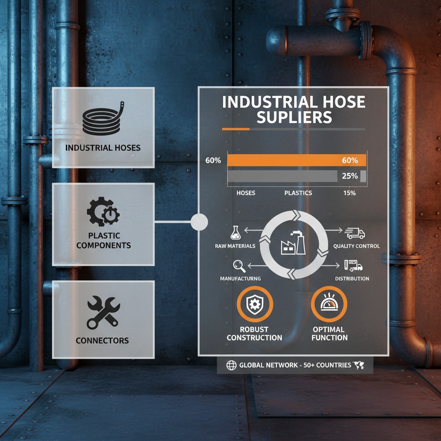Screen dimensions: 441x441
Task: Toggle the globe icon beside Global Network
Action: 231,364
